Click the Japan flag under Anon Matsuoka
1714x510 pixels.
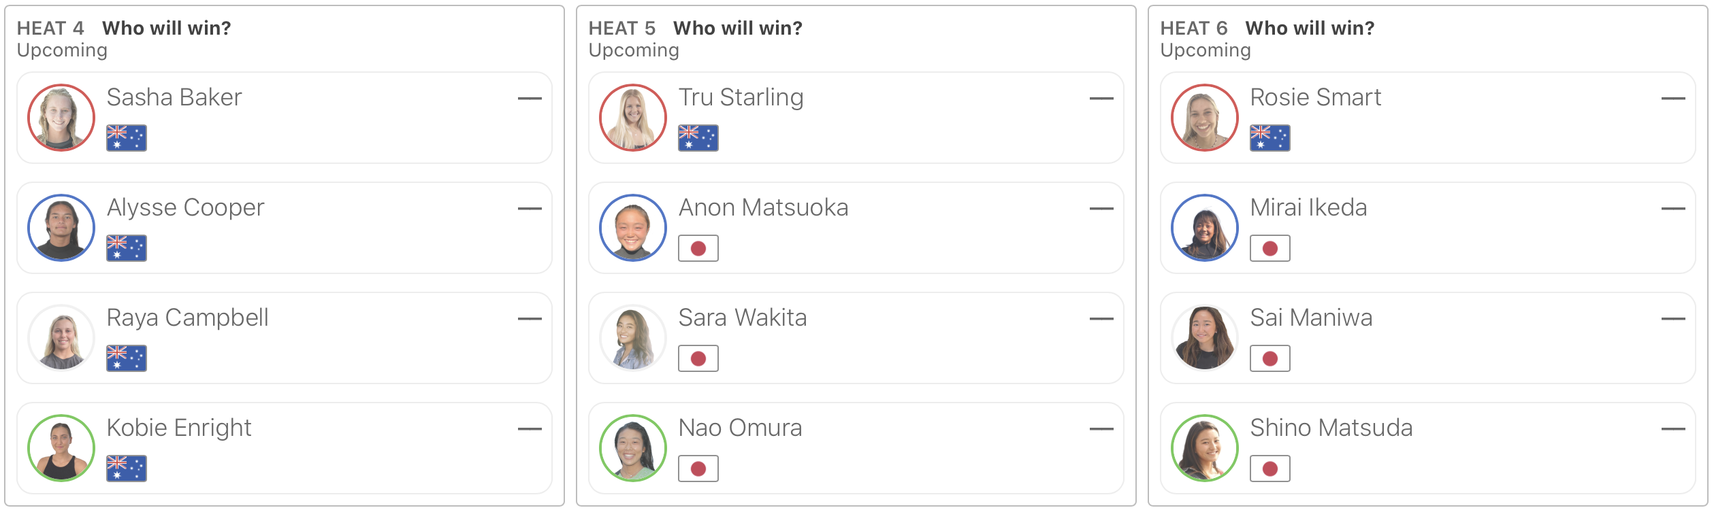coord(698,248)
